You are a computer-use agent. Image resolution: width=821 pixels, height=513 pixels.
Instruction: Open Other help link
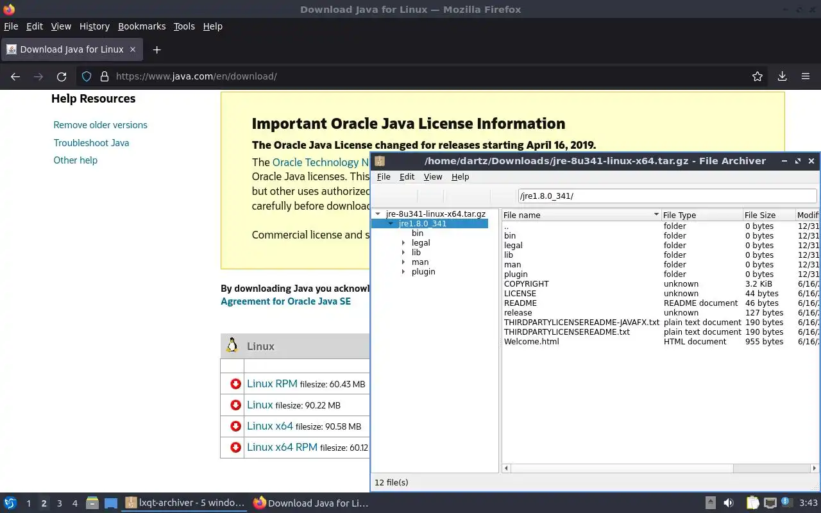pyautogui.click(x=76, y=160)
